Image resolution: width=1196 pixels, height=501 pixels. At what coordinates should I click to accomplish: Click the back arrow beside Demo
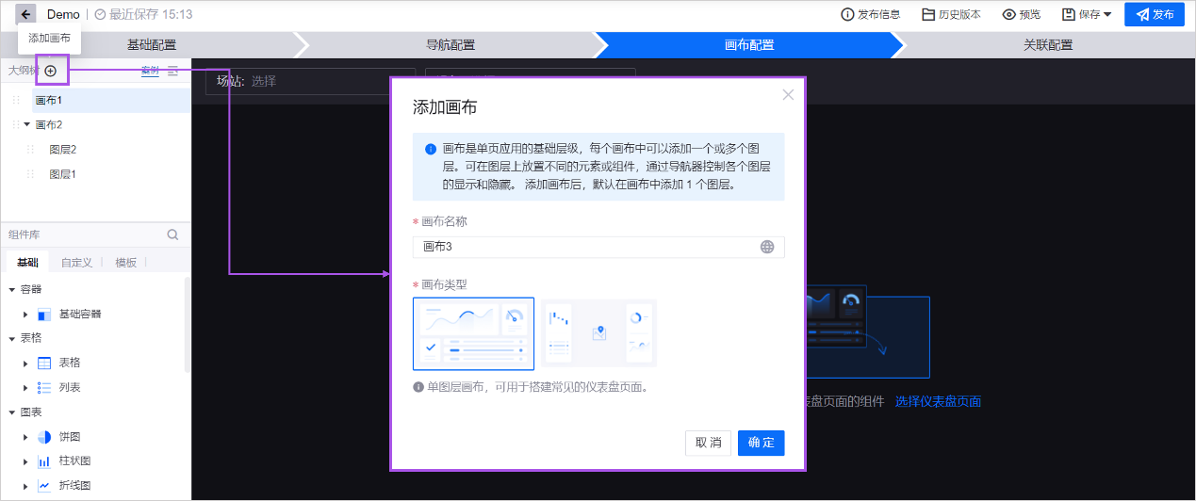[26, 15]
